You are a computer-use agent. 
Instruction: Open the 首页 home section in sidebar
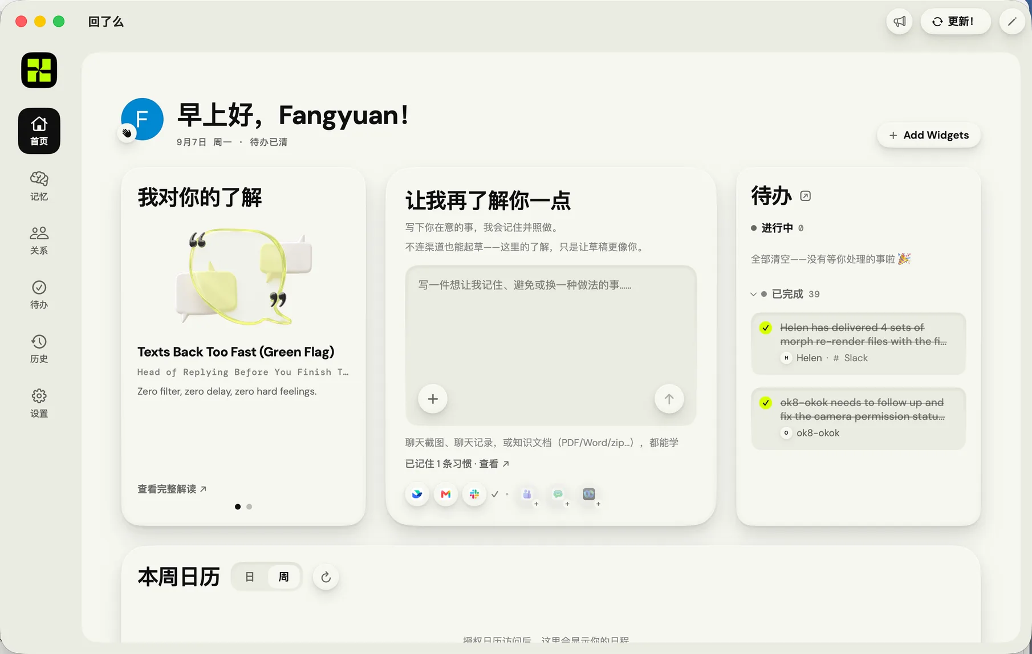(x=39, y=131)
